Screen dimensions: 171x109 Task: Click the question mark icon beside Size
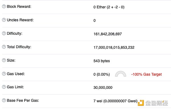coord(4,60)
